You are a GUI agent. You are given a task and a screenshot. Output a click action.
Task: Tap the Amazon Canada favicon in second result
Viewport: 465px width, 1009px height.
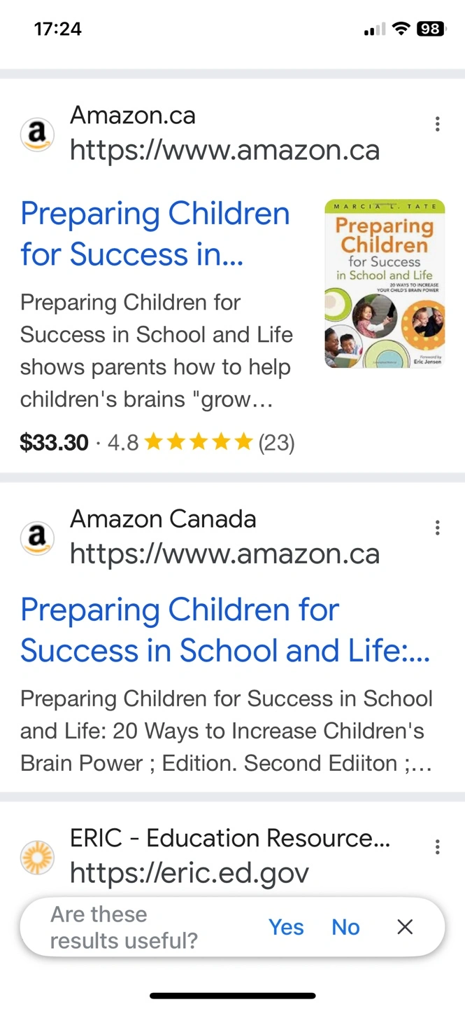[37, 537]
